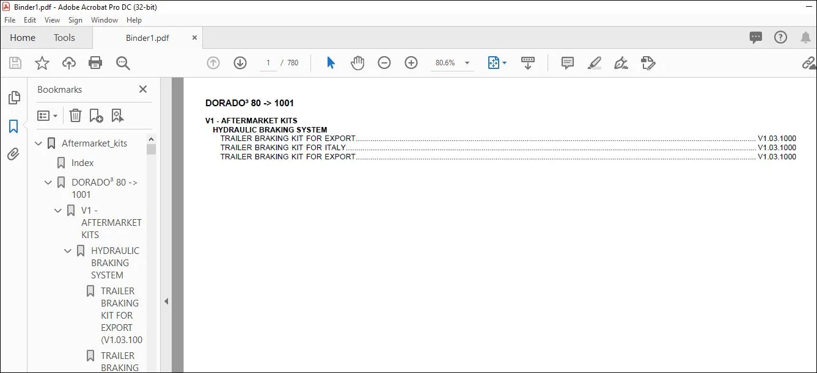
Task: Click the page number input field
Action: (x=268, y=63)
